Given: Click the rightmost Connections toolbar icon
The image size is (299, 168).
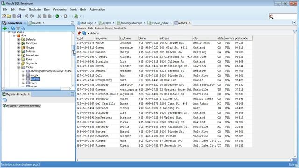Looking at the screenshot, I should [x=23, y=28].
